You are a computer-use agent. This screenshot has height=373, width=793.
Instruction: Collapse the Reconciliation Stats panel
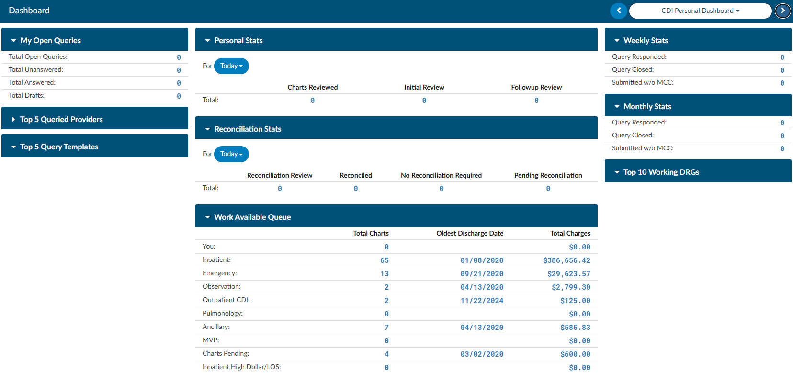coord(396,129)
